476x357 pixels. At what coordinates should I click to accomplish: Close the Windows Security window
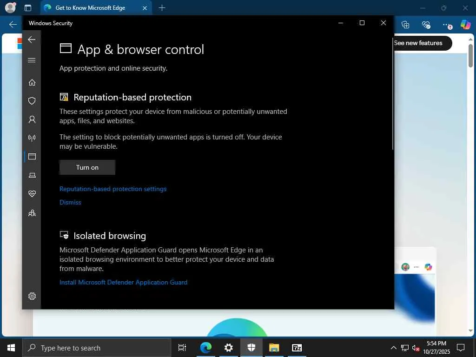click(x=383, y=23)
